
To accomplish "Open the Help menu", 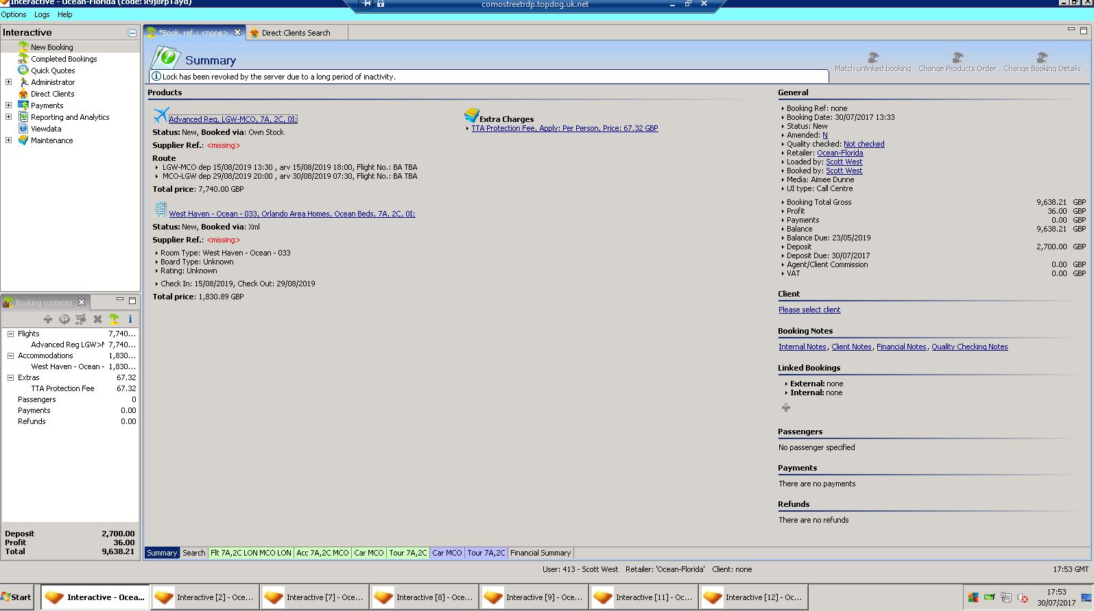I will [65, 14].
